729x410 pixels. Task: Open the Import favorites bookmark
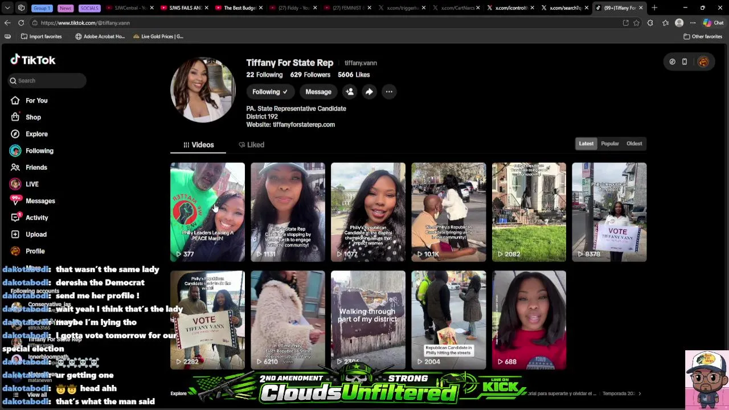(40, 36)
